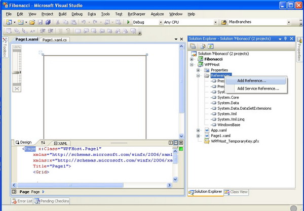This screenshot has height=211, width=304.
Task: Click the XAML horizontal scrollbar thumb
Action: point(70,185)
